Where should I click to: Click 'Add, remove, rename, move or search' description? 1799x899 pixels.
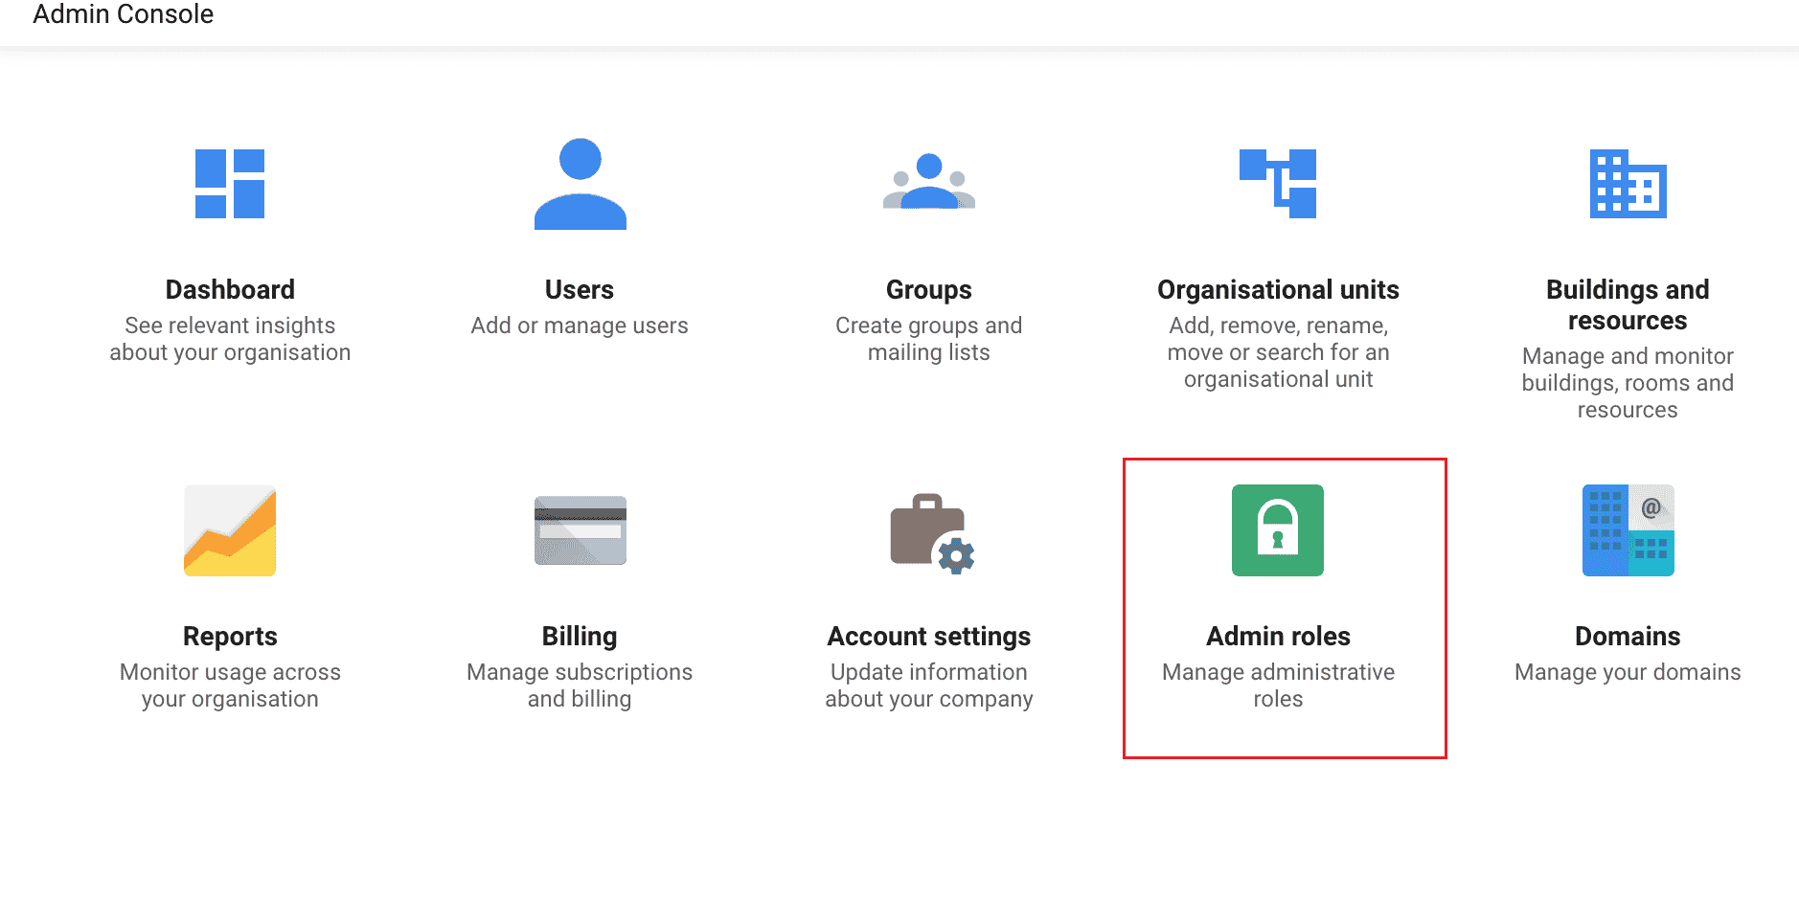(x=1278, y=352)
